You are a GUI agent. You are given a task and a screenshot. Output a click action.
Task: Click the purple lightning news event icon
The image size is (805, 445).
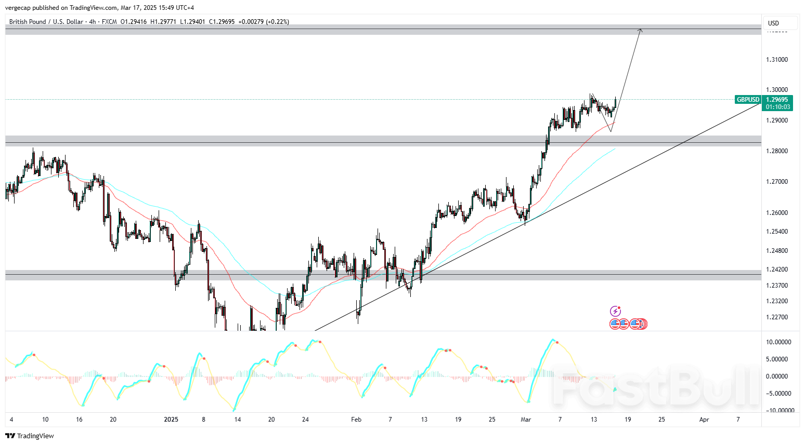coord(615,311)
